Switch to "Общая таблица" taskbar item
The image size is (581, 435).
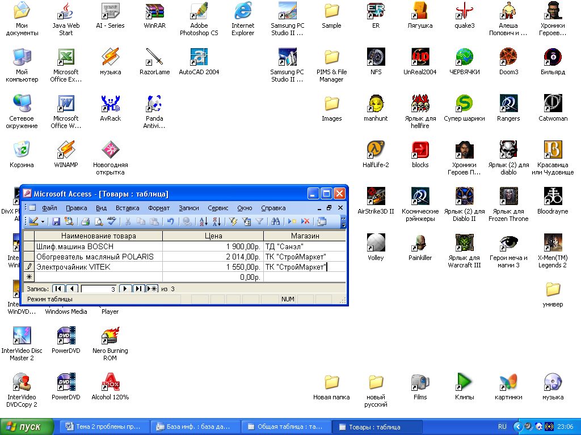[x=285, y=427]
